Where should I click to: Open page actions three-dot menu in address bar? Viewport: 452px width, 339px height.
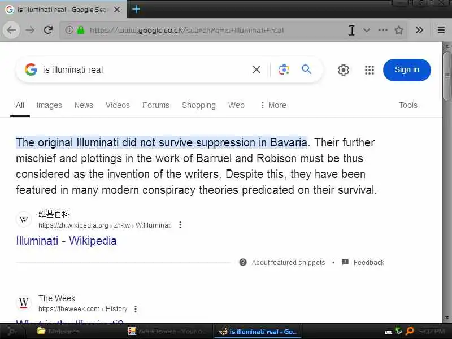tap(383, 30)
